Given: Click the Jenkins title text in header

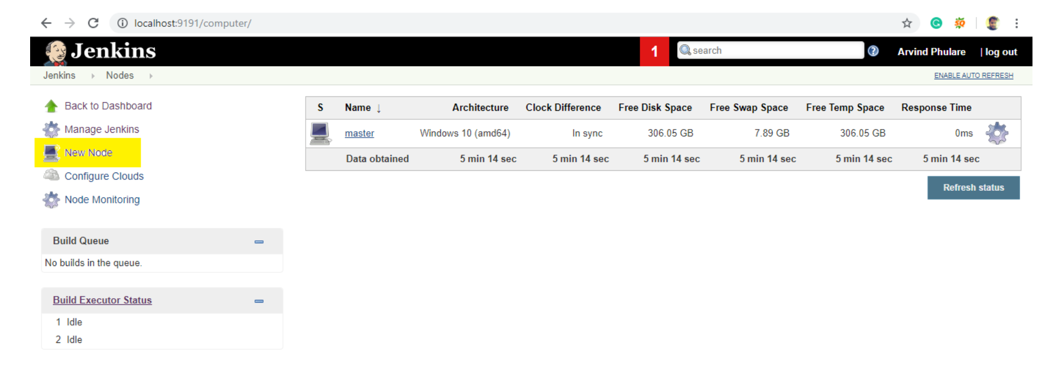Looking at the screenshot, I should [114, 51].
